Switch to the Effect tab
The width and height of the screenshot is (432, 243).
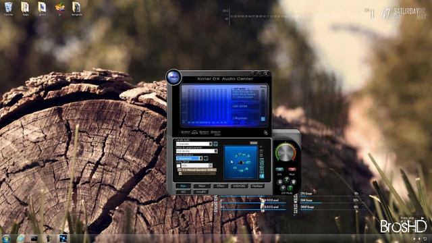point(221,186)
